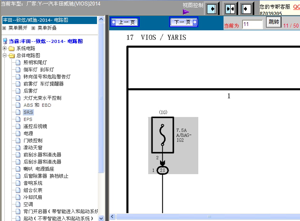Select the 系统电路 folder icon

(x=11, y=48)
